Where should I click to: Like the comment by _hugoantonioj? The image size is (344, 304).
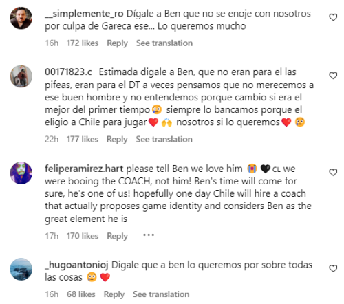333,268
